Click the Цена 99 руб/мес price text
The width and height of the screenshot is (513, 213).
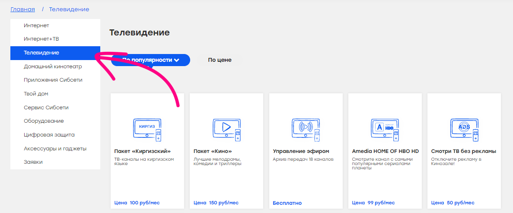point(374,203)
